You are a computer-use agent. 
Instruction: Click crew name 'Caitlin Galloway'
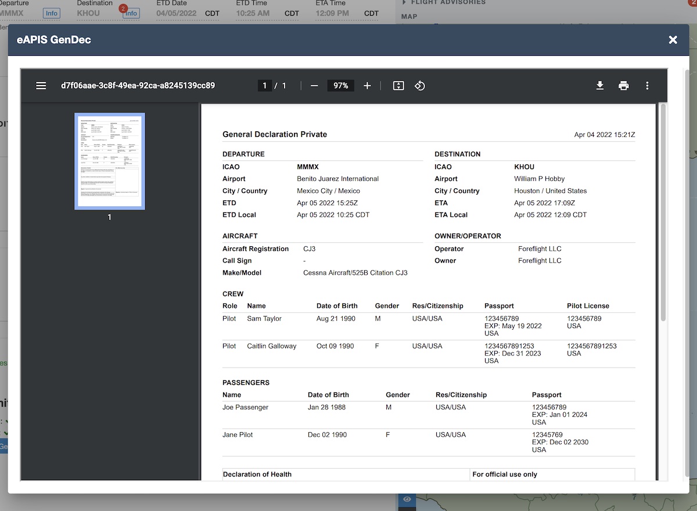(272, 346)
